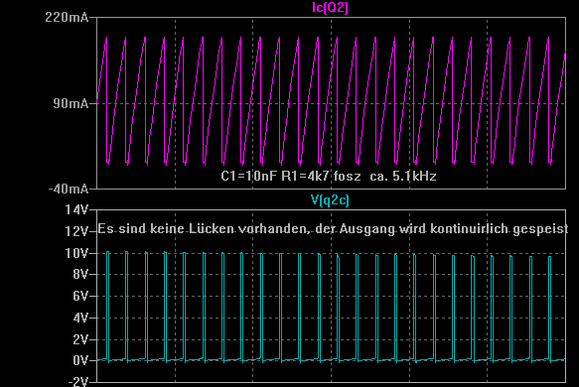The height and width of the screenshot is (387, 579).
Task: Click the -2V axis label
Action: tap(78, 381)
